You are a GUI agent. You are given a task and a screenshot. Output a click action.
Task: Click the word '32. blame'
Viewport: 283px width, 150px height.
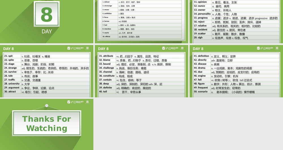click(x=105, y=60)
